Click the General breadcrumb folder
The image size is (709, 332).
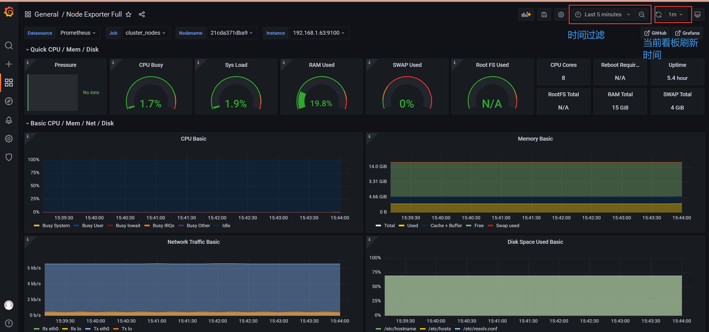point(46,14)
